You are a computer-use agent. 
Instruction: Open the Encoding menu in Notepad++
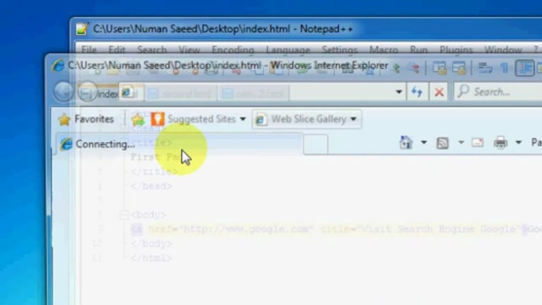click(x=233, y=50)
